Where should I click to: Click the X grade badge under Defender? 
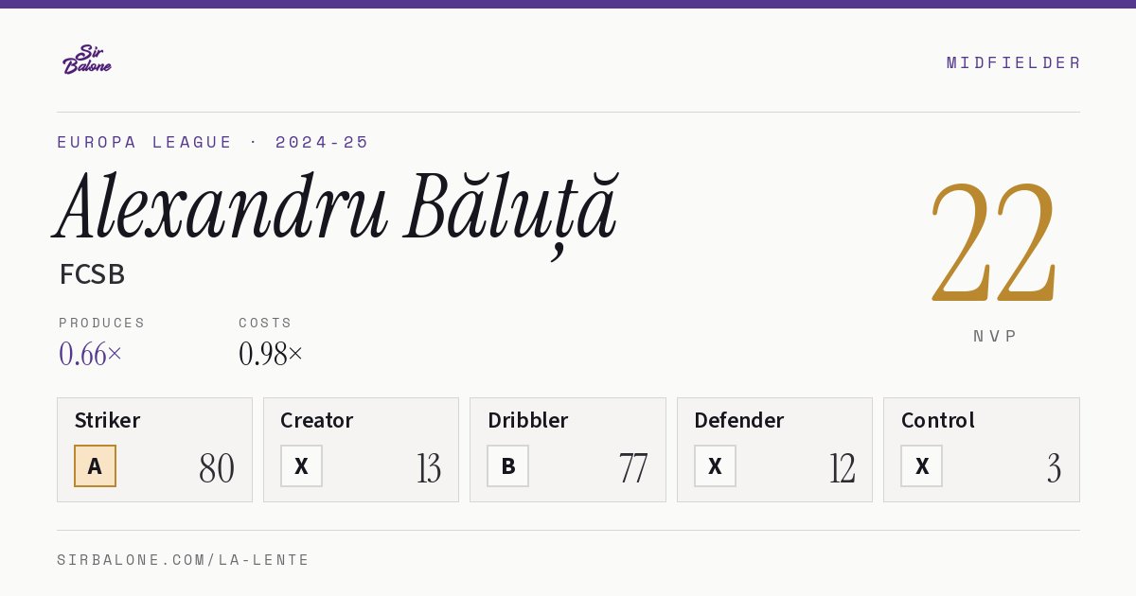715,466
